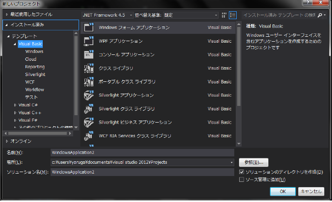
Task: Switch to small icons view
Action: pyautogui.click(x=224, y=15)
